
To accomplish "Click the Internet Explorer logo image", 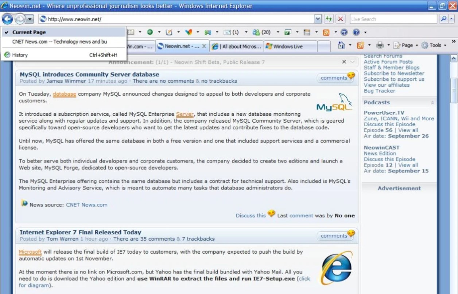I will tap(337, 267).
